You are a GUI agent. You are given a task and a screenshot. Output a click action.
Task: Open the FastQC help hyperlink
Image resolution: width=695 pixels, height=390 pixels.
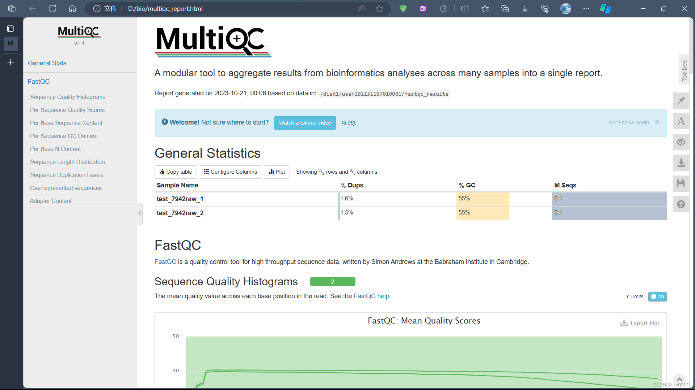(x=371, y=296)
